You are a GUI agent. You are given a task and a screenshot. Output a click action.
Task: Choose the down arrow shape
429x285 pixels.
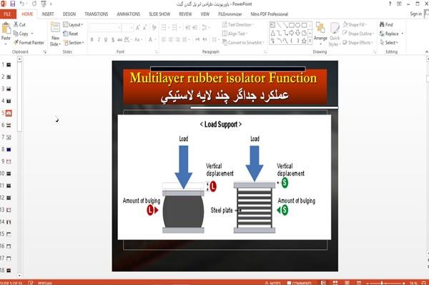[x=297, y=33]
